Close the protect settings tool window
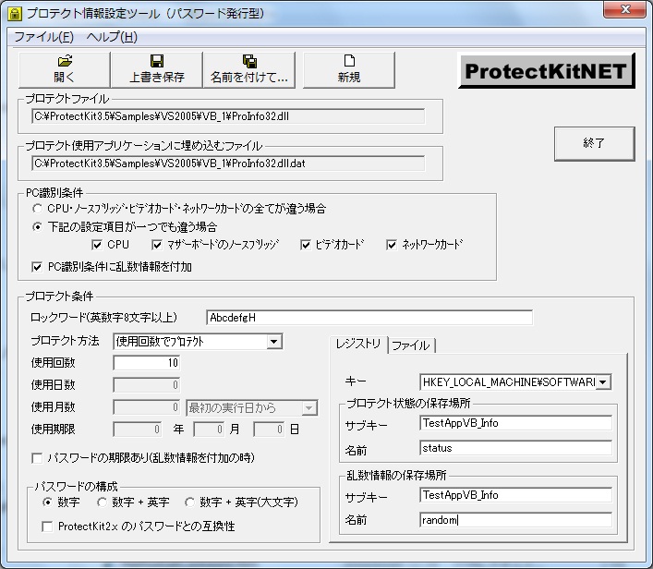This screenshot has height=569, width=653. (x=624, y=9)
